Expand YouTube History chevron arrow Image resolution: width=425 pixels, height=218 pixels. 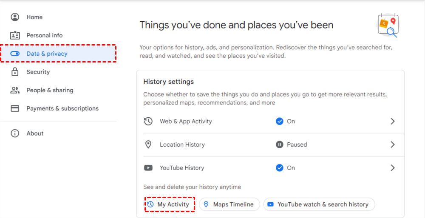click(x=393, y=168)
